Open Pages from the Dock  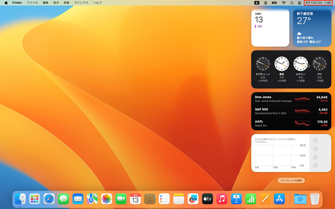tap(265, 199)
